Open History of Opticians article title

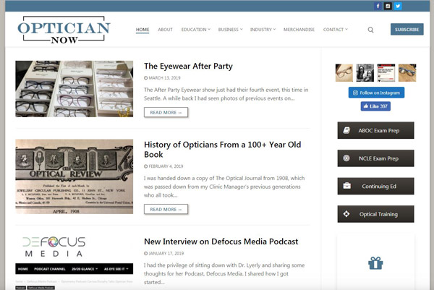[x=222, y=150]
